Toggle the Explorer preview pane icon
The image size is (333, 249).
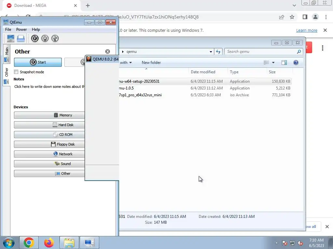click(284, 63)
